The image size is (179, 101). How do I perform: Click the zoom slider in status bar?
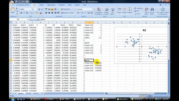click(x=161, y=96)
